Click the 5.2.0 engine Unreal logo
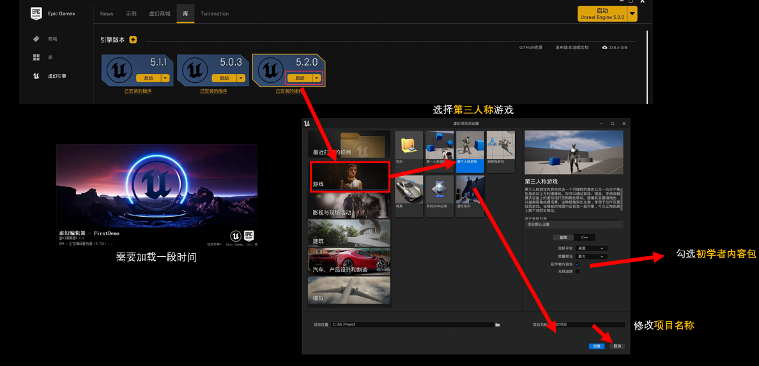Screen dimensions: 759x366 pos(270,70)
